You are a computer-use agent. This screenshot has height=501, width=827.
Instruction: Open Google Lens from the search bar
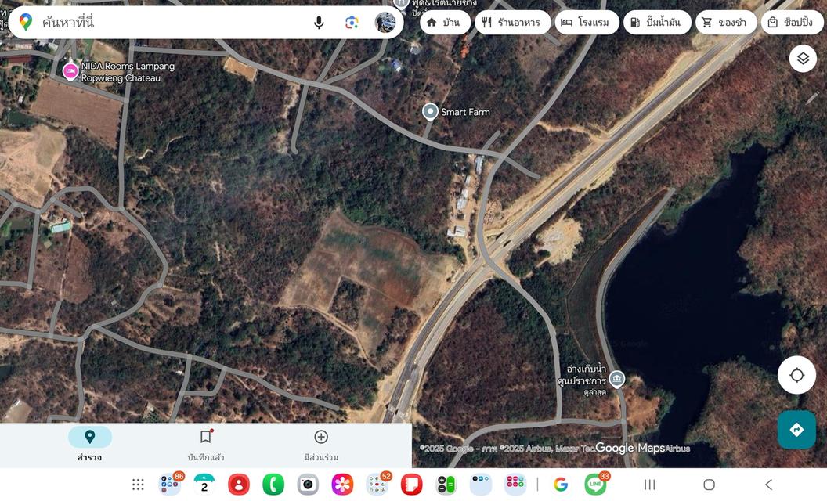coord(352,22)
